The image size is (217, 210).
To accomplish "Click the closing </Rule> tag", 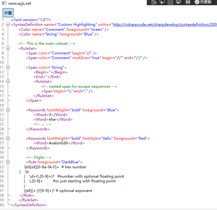I will [27, 195].
